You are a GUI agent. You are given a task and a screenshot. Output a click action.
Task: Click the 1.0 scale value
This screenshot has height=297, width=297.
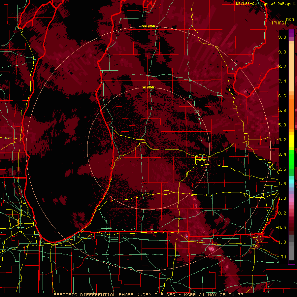282,198
